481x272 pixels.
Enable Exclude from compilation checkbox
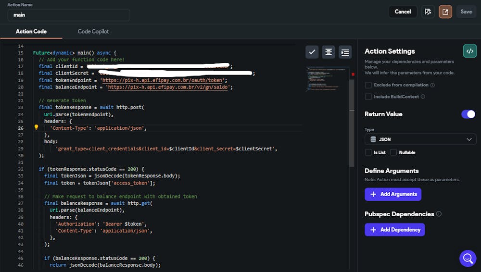[x=368, y=85]
